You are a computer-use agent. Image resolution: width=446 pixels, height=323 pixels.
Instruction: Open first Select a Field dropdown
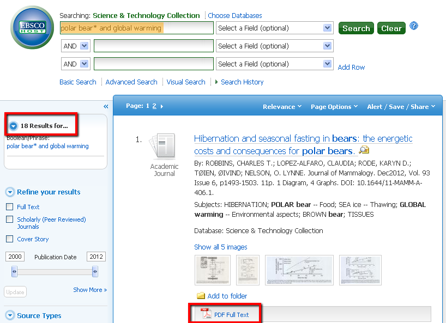tap(274, 28)
